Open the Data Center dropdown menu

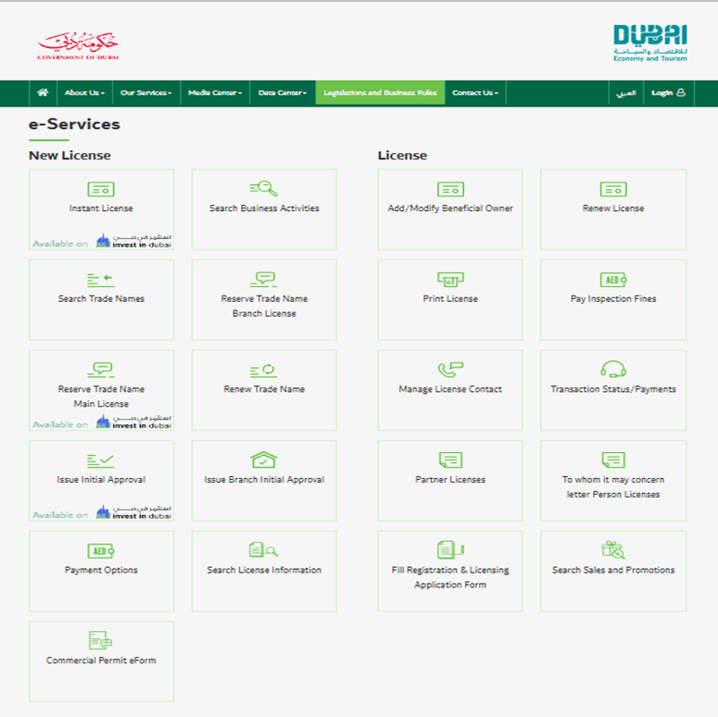point(283,93)
